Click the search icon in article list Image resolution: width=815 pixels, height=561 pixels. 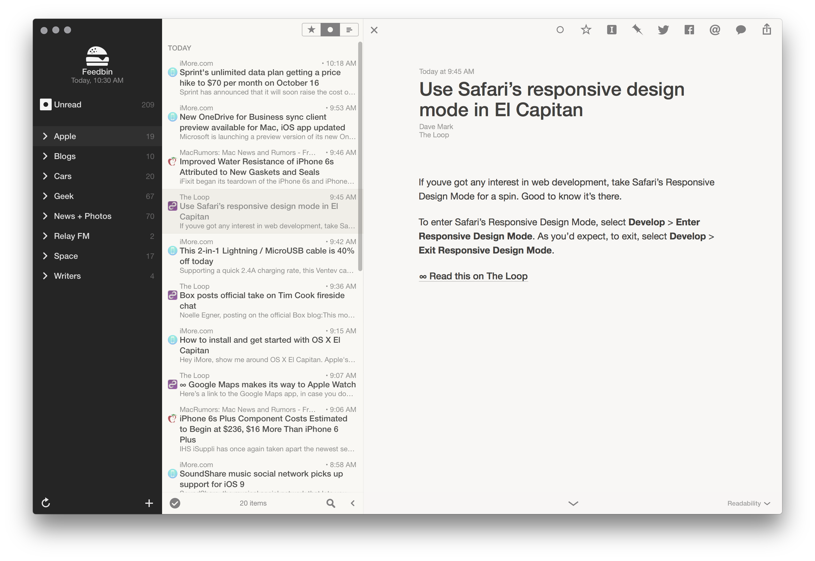point(331,502)
